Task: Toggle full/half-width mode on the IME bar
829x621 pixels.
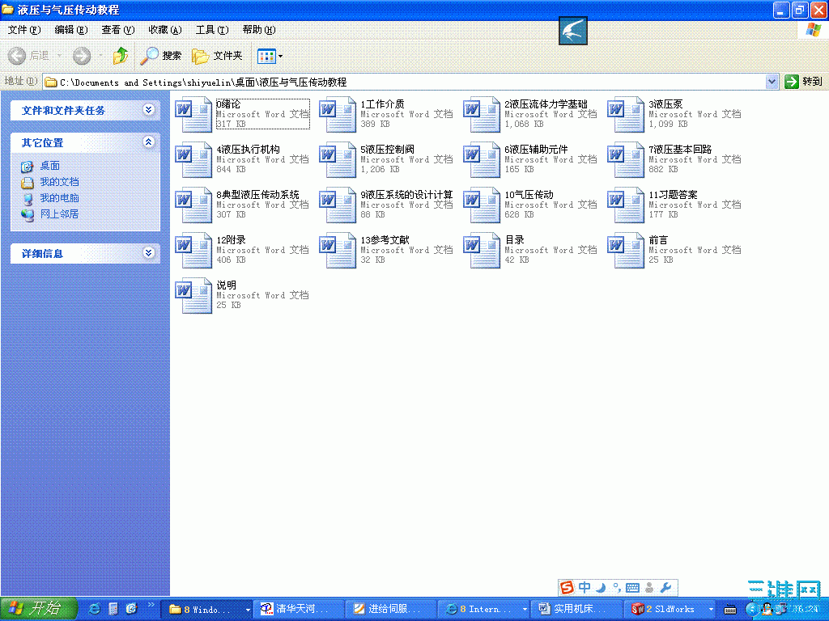Action: pos(601,588)
